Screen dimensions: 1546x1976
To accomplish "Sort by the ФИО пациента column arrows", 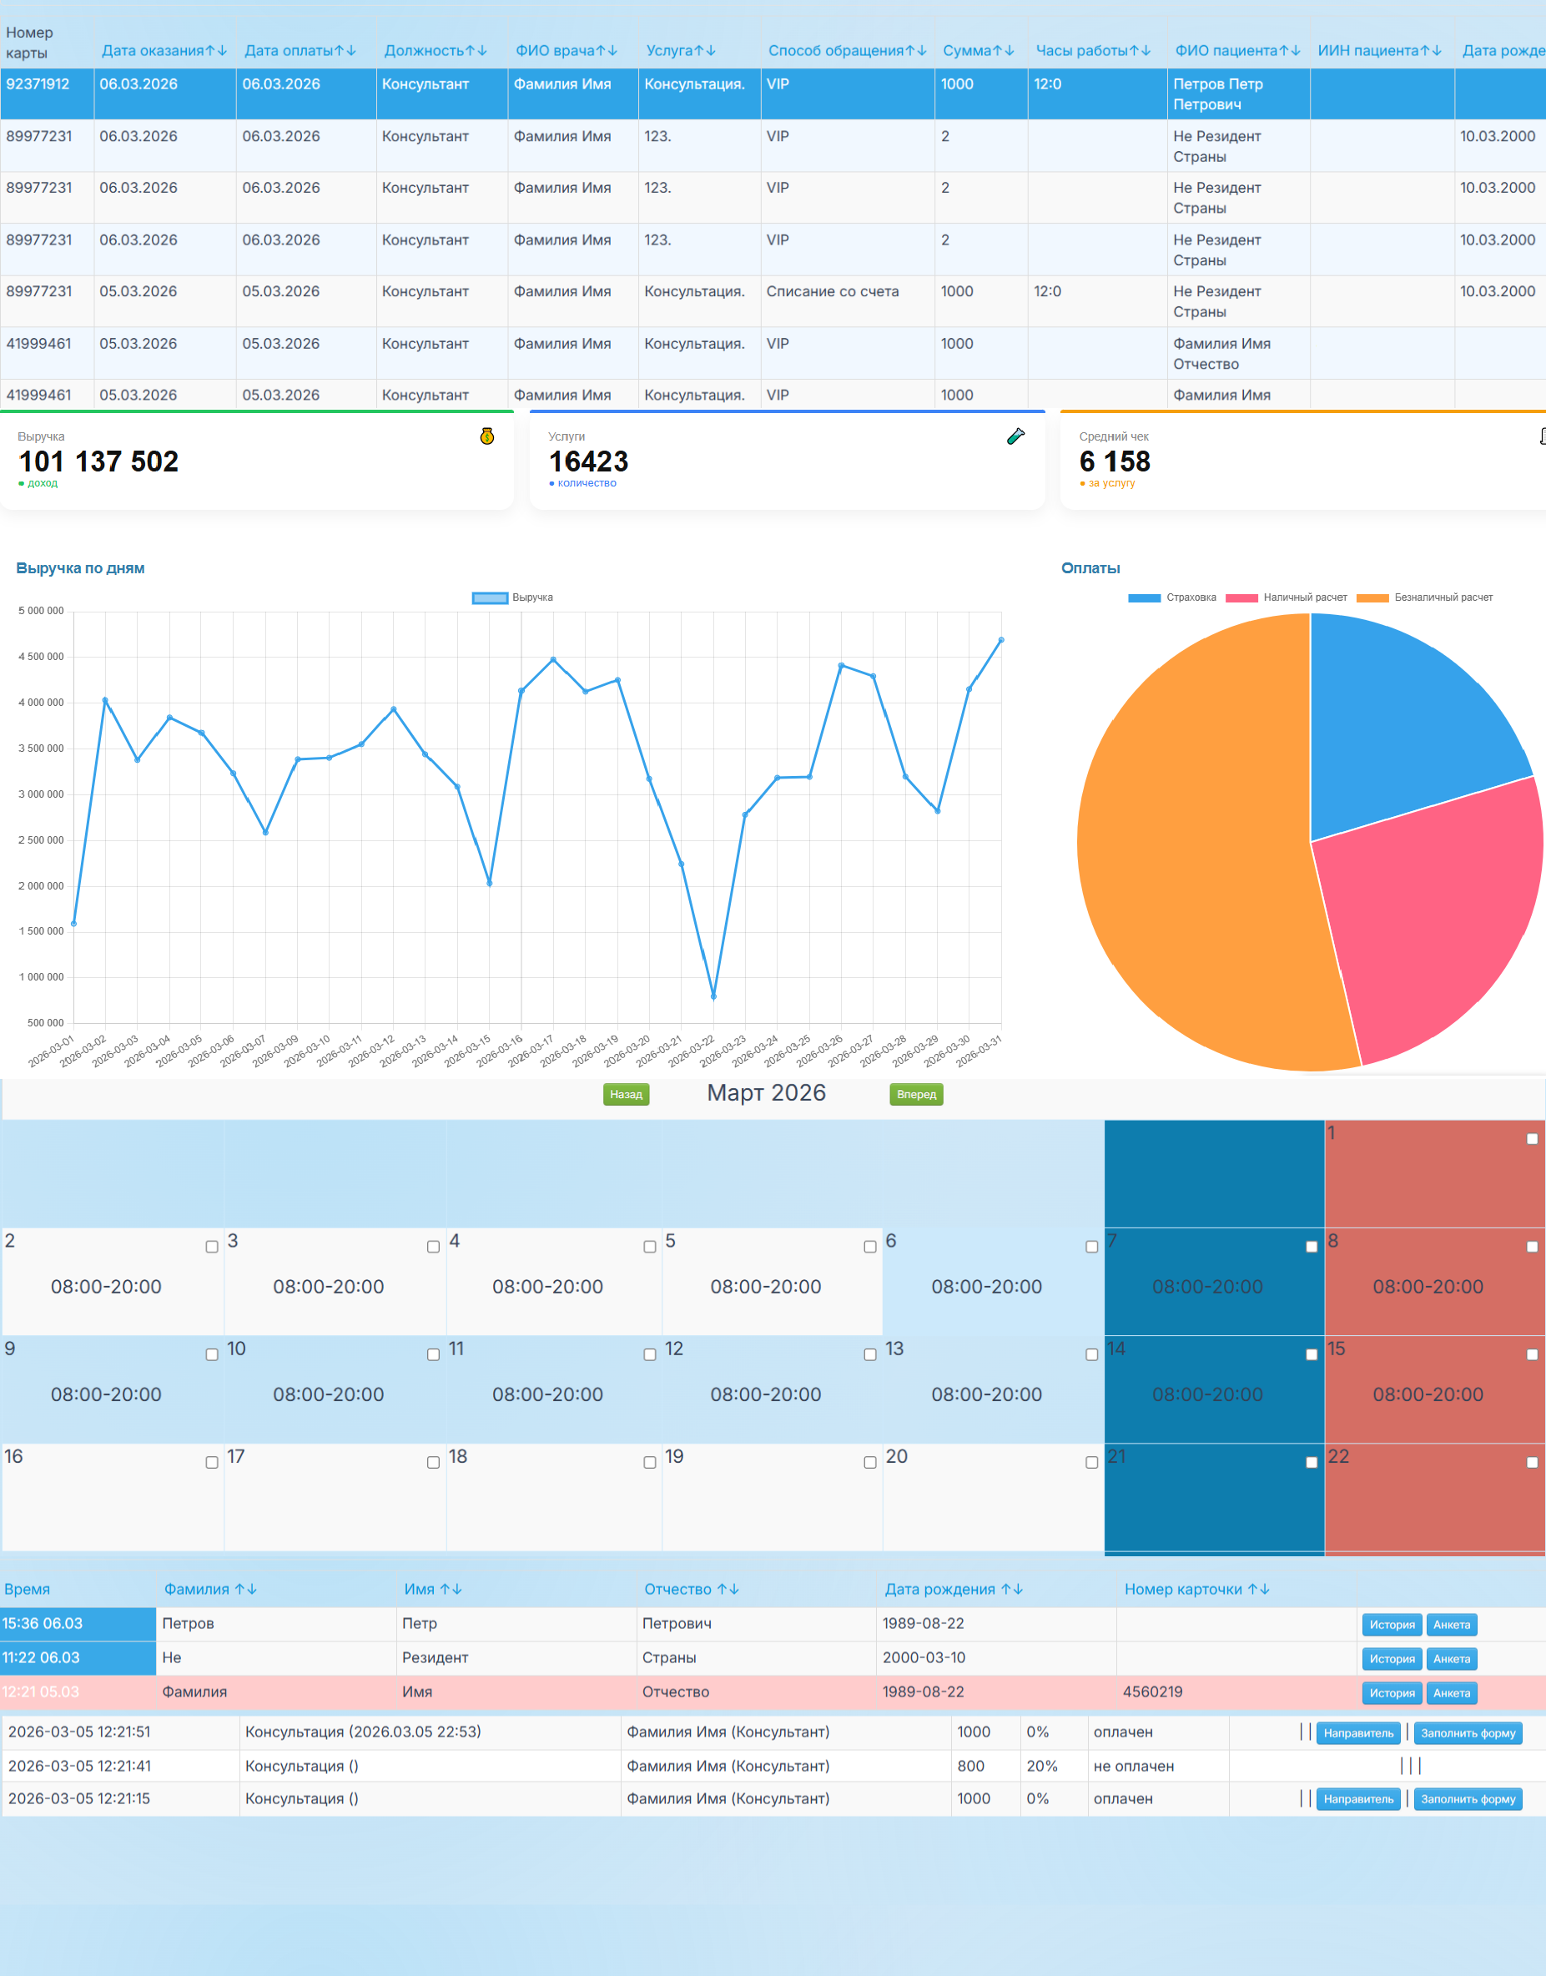I will [x=1290, y=51].
